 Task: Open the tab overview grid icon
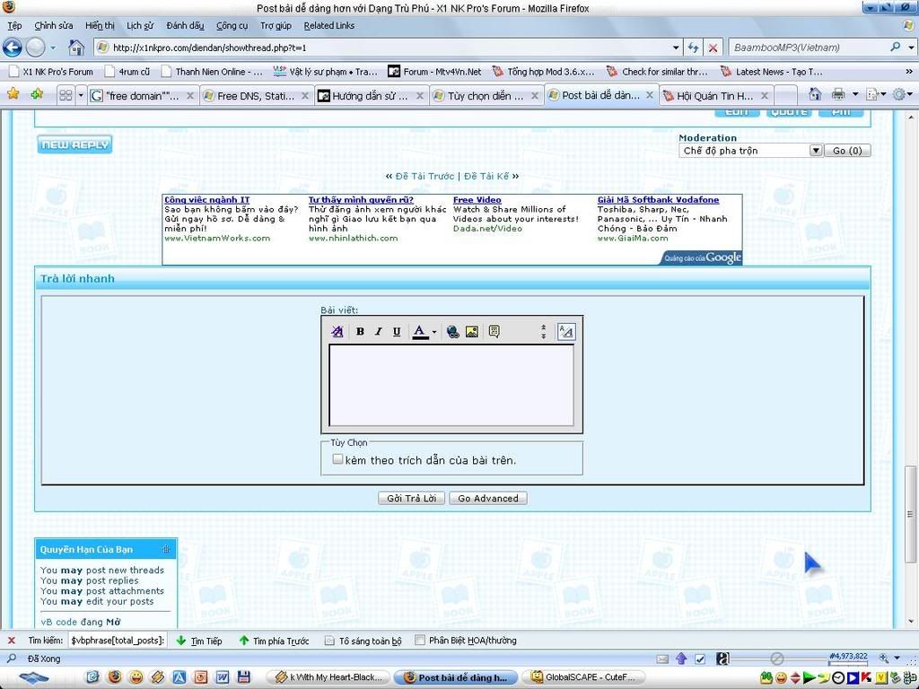(x=66, y=95)
